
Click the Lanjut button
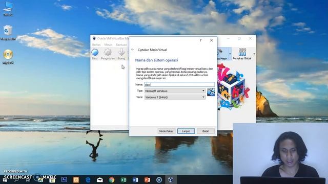pos(186,131)
